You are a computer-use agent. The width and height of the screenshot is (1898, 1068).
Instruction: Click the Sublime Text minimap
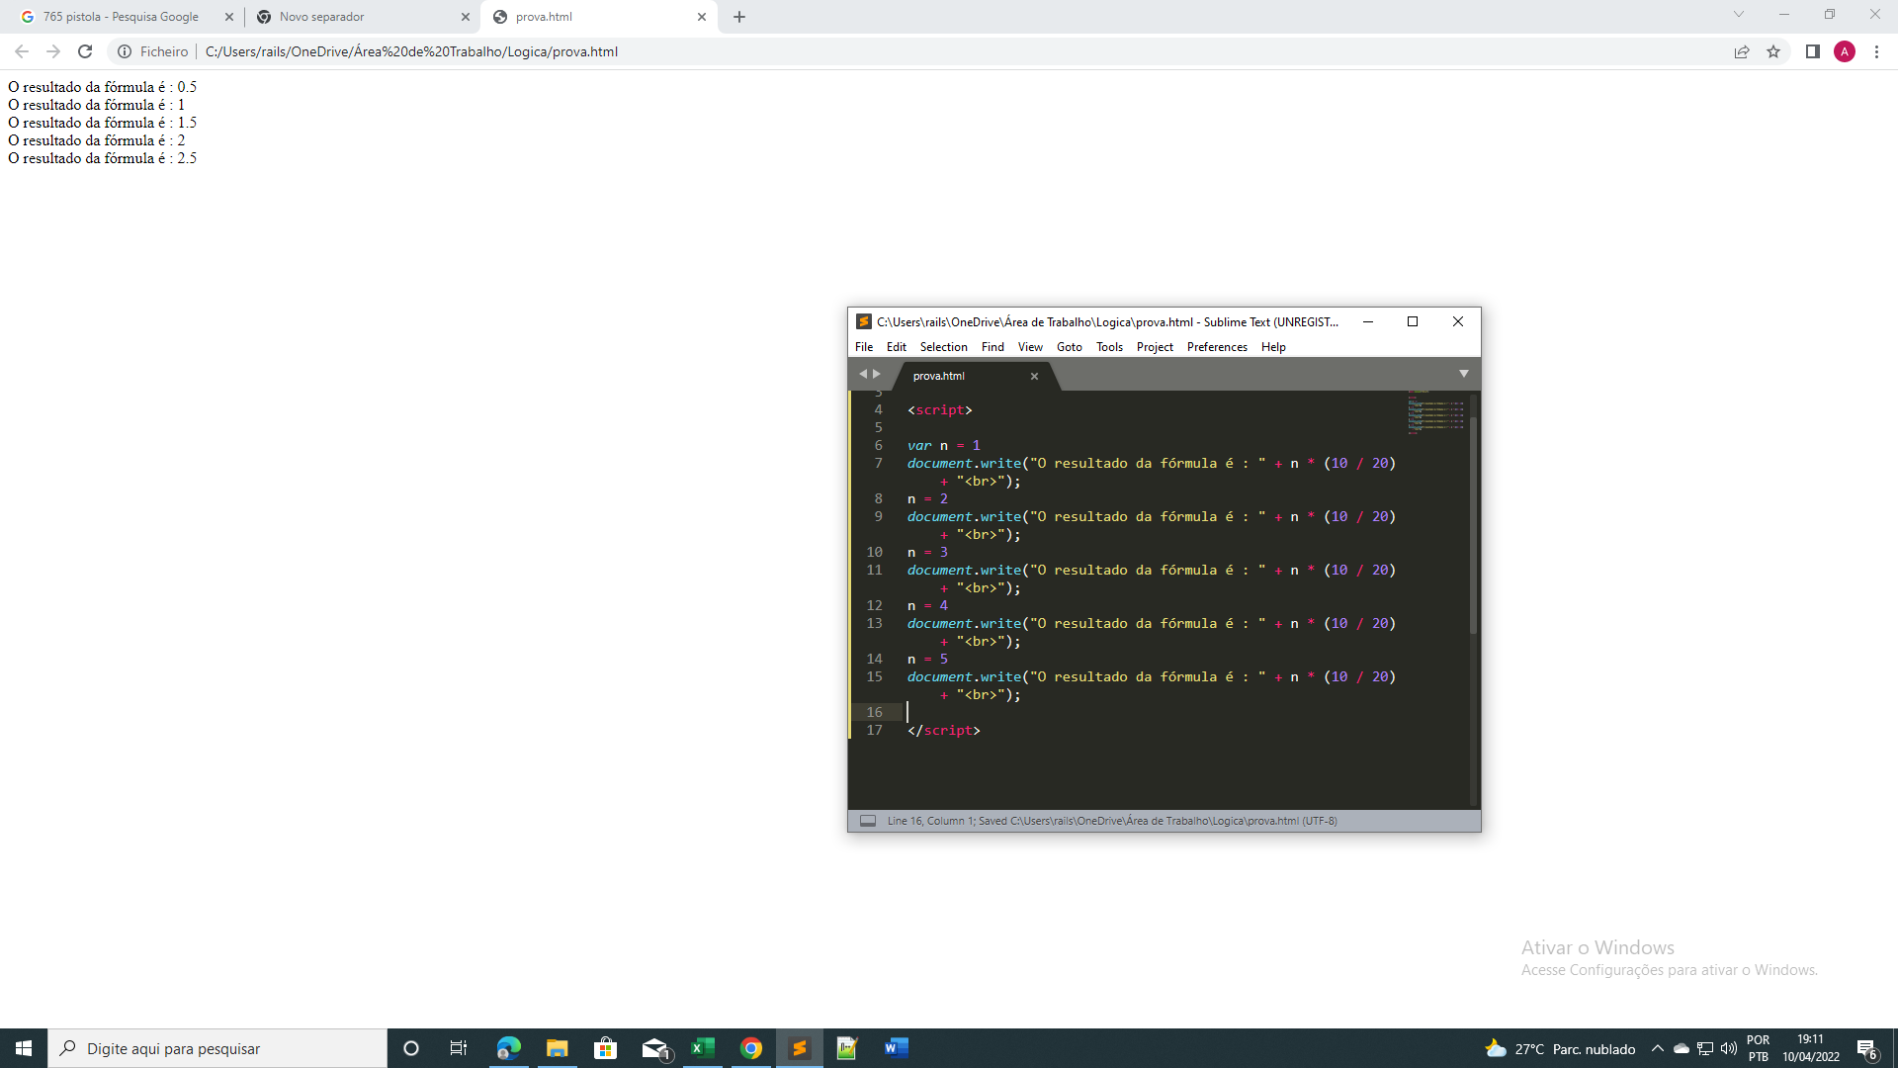[x=1436, y=413]
